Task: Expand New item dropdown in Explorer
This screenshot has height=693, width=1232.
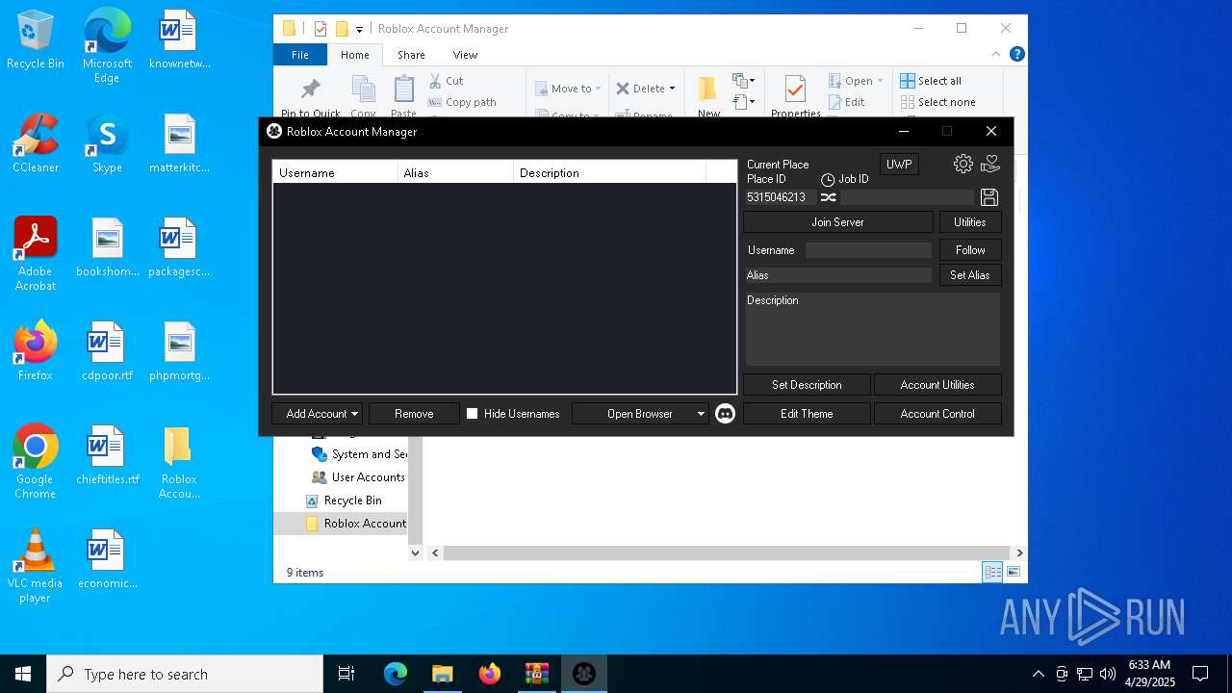Action: click(743, 81)
